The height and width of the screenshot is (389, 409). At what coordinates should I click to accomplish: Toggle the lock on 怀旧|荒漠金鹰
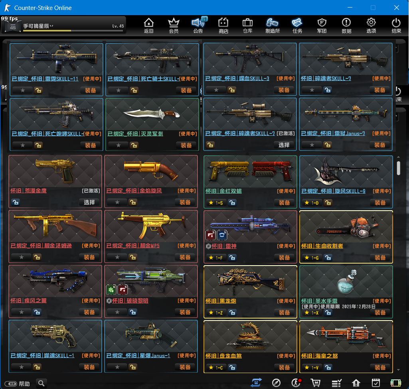[x=16, y=202]
